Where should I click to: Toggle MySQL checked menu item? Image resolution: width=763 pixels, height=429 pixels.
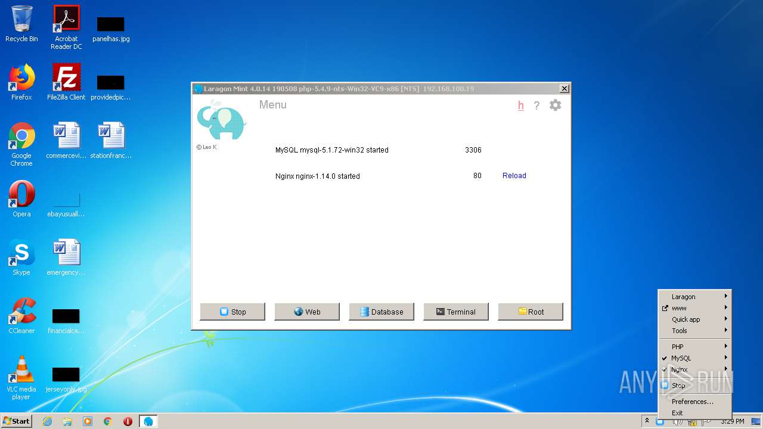[694, 358]
